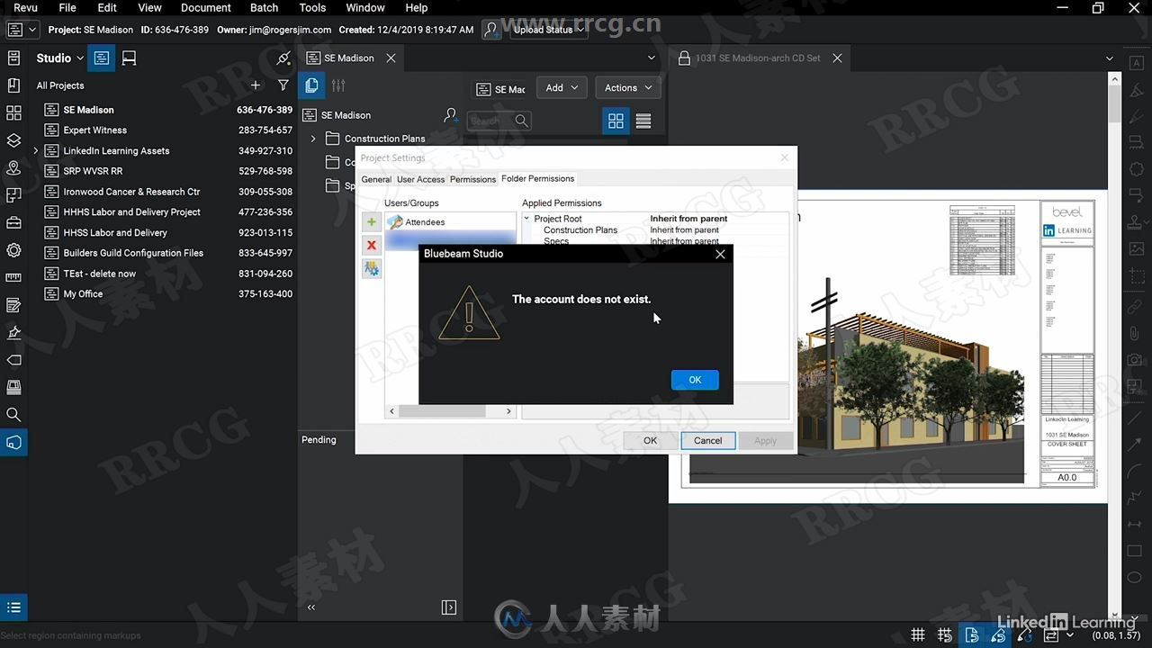Select the active Studio panel icon
The height and width of the screenshot is (648, 1152).
pos(13,442)
